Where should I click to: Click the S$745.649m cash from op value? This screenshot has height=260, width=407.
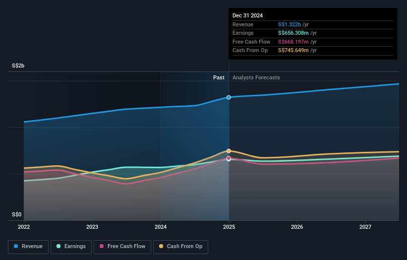point(293,51)
